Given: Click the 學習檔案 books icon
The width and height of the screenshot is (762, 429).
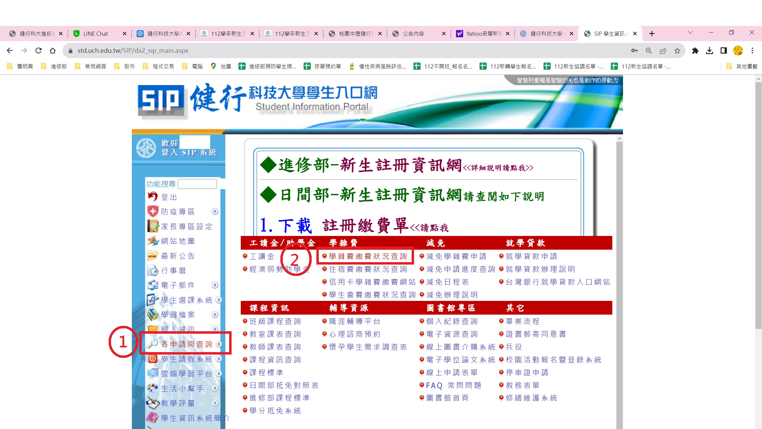Looking at the screenshot, I should tap(153, 314).
